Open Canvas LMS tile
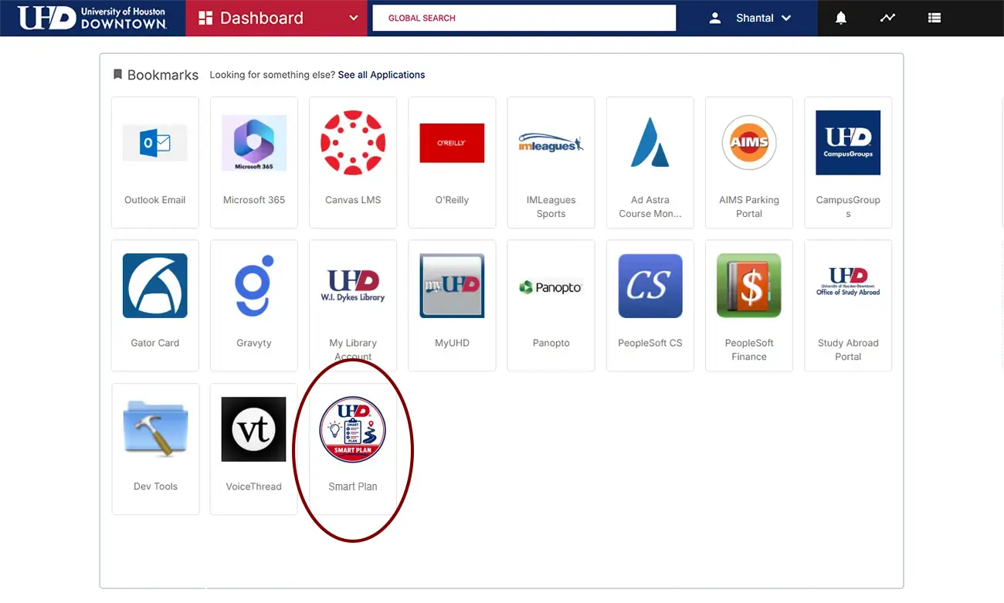The height and width of the screenshot is (603, 1004). pyautogui.click(x=353, y=162)
